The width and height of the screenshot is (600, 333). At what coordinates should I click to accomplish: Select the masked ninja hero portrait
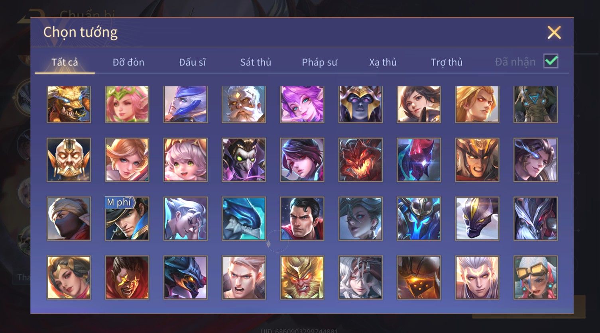69,219
